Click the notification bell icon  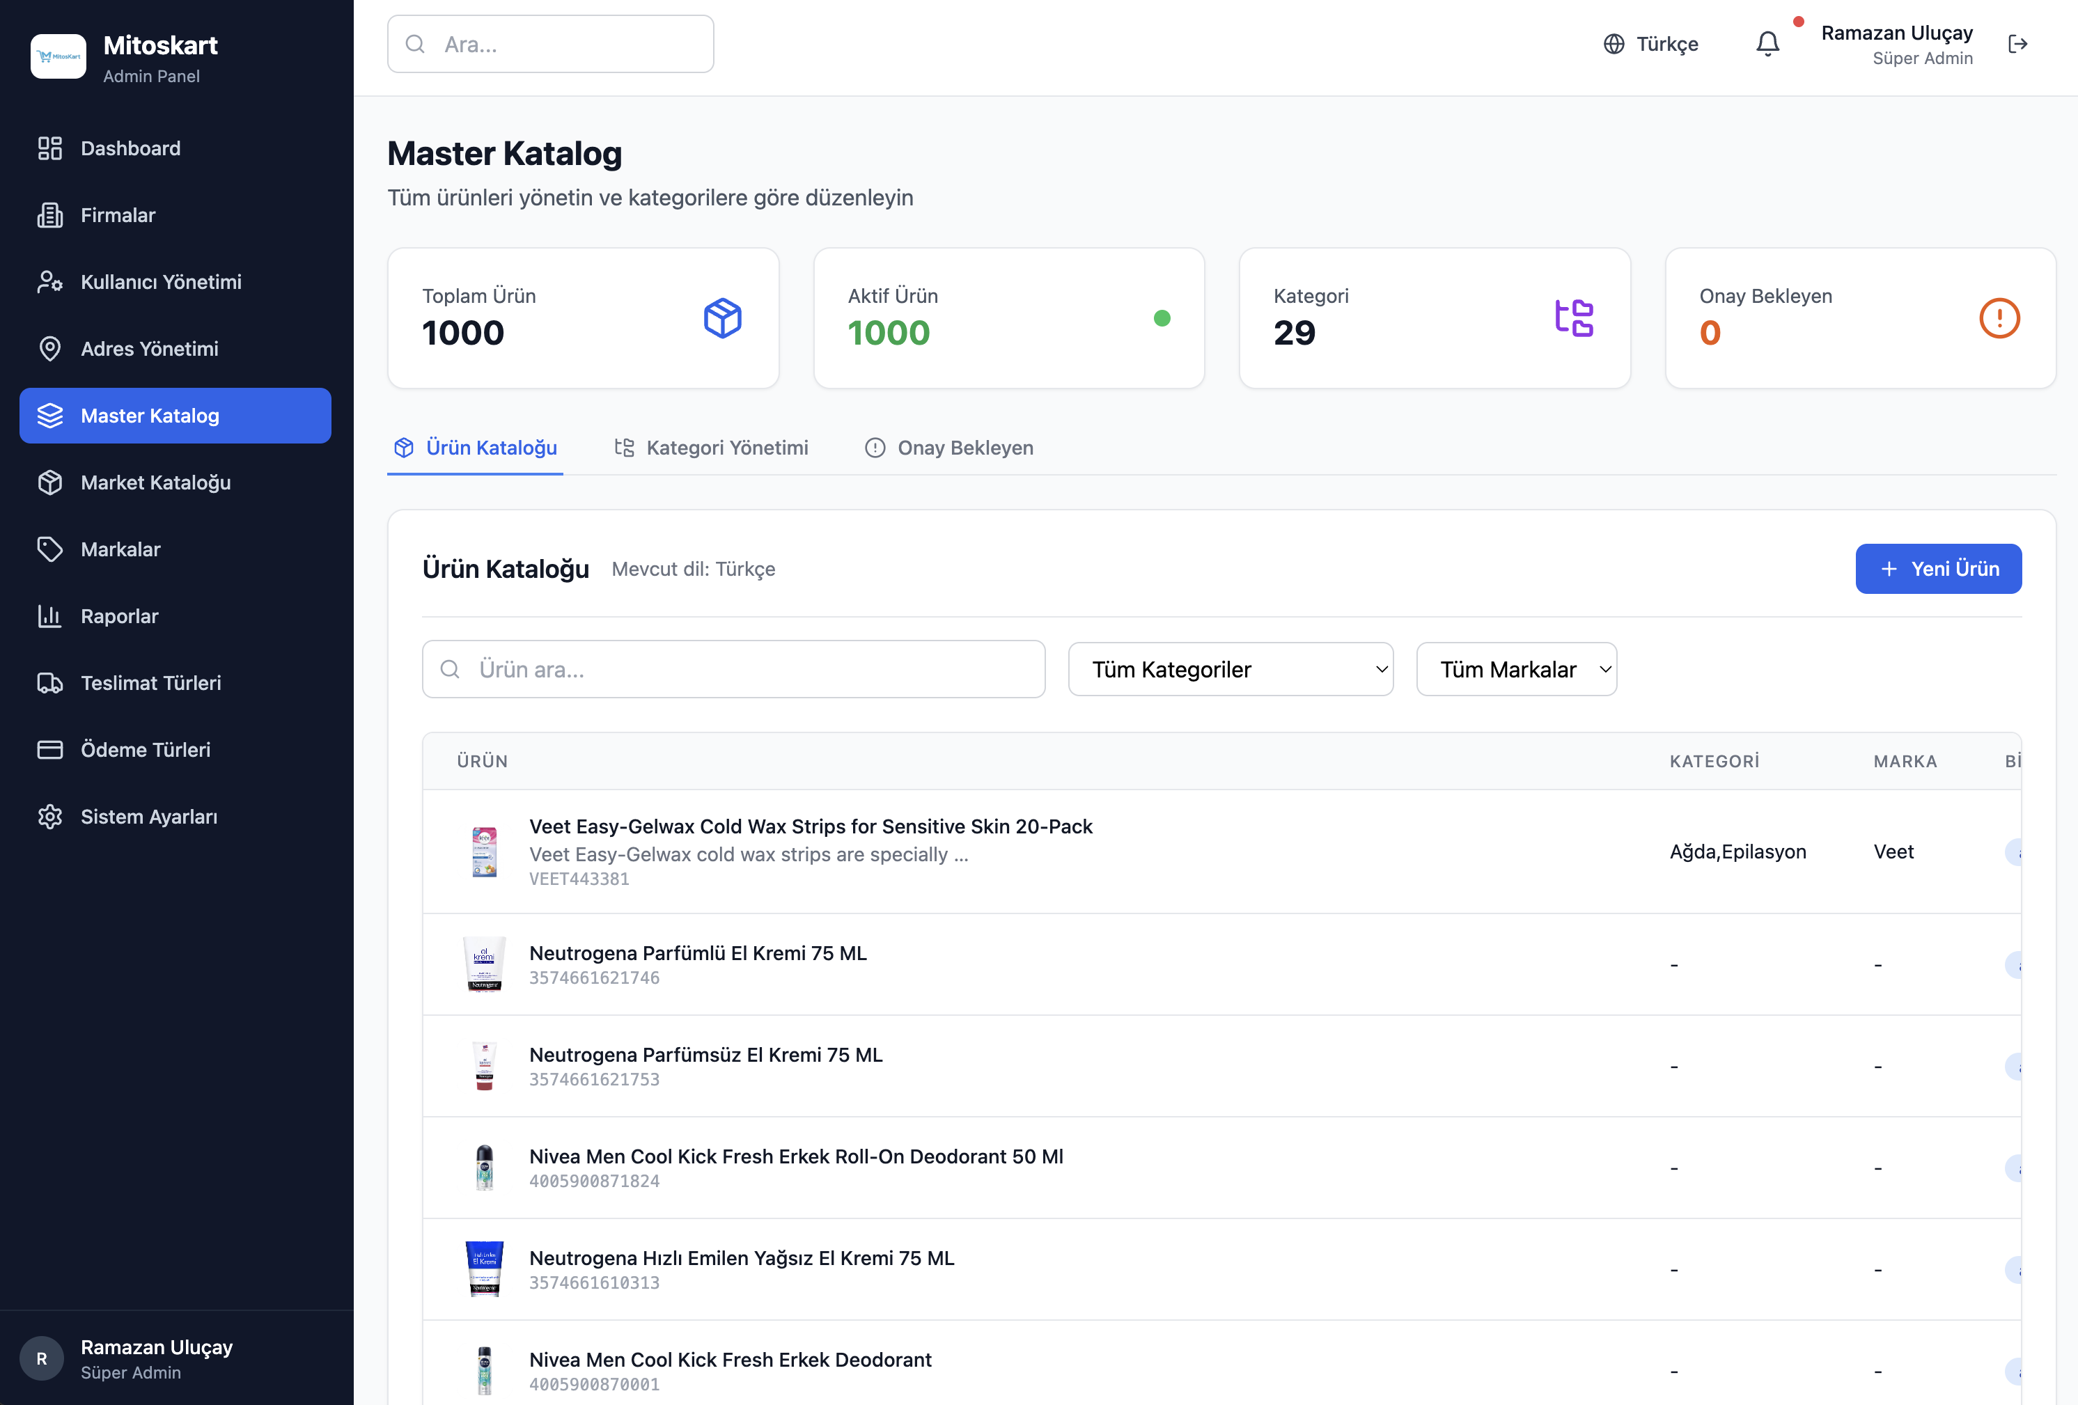pos(1767,44)
